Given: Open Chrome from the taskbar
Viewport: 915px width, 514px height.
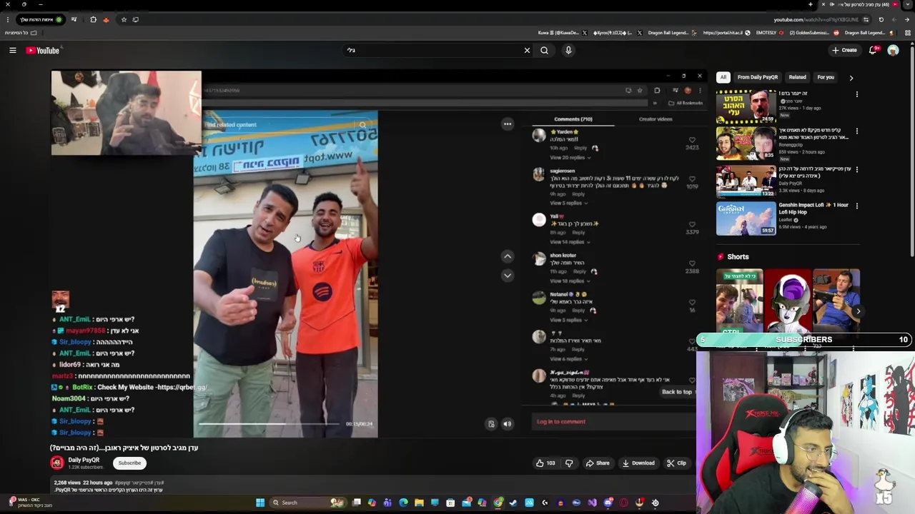Looking at the screenshot, I should point(498,503).
